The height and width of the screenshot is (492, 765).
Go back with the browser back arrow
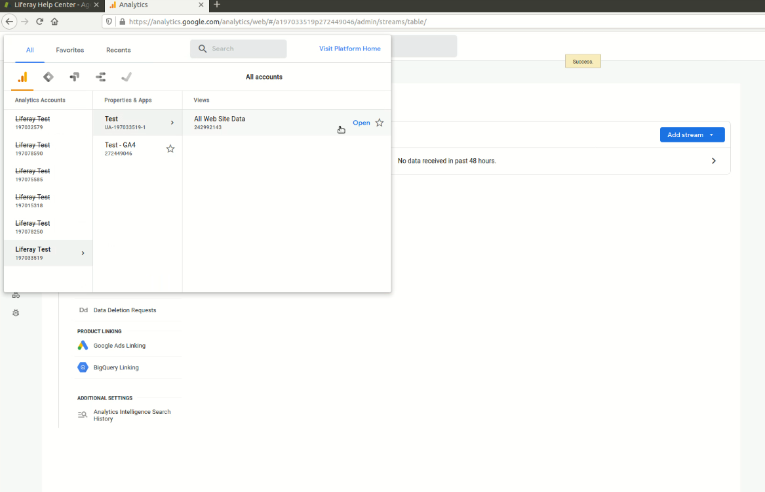tap(9, 22)
